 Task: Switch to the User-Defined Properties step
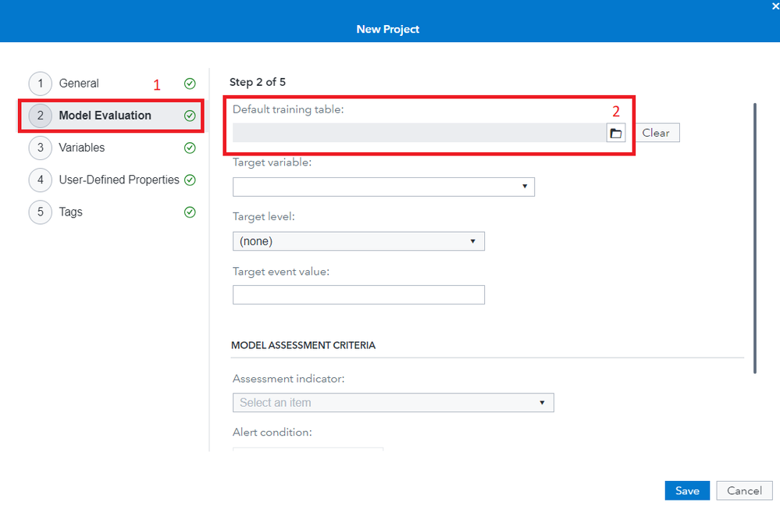119,180
